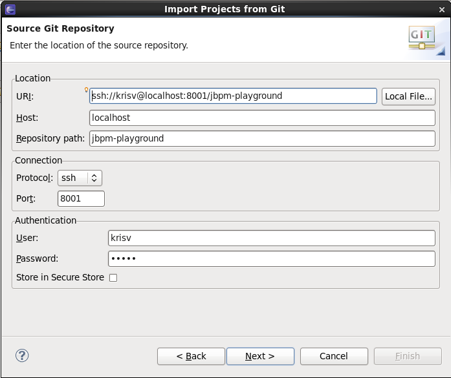The height and width of the screenshot is (378, 451).
Task: Click the greyed-out Finish button
Action: pyautogui.click(x=408, y=356)
